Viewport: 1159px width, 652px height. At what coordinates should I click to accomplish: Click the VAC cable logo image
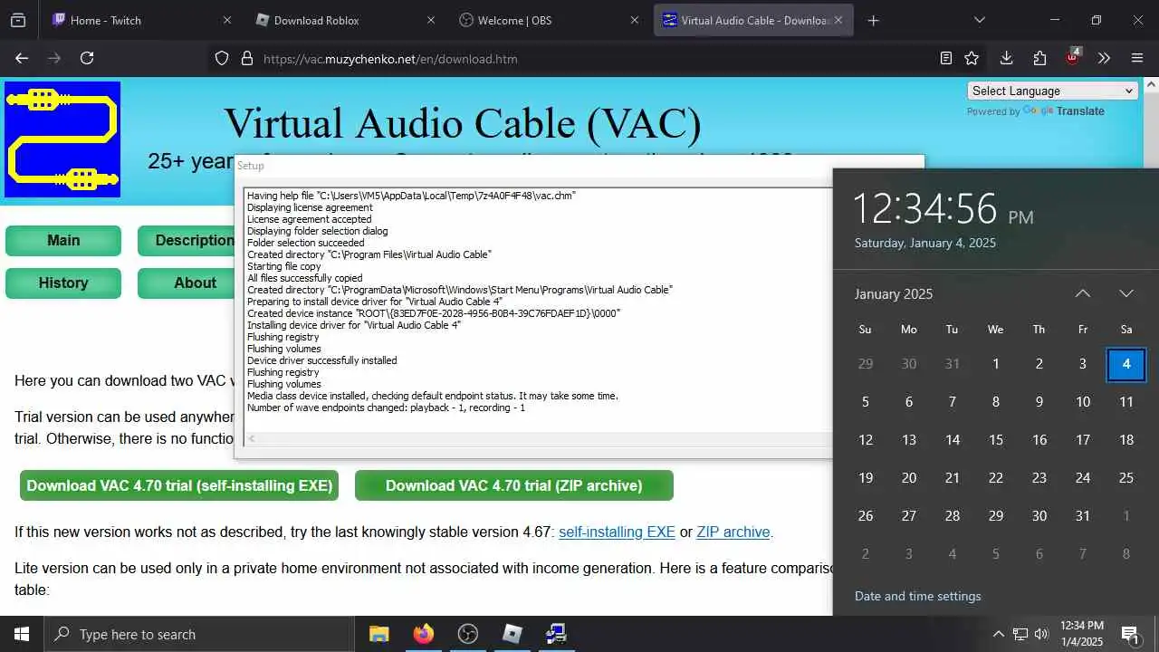tap(62, 139)
